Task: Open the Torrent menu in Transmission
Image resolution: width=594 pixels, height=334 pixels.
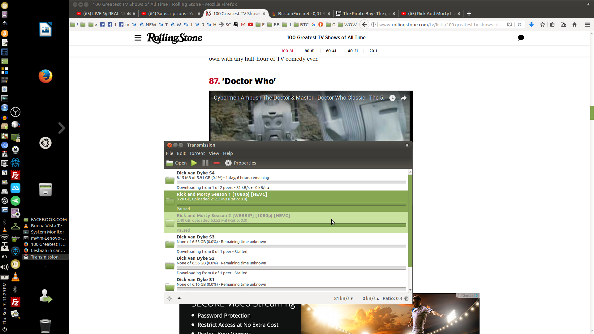Action: point(197,153)
